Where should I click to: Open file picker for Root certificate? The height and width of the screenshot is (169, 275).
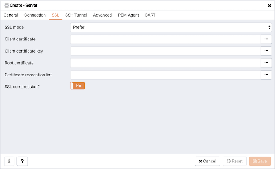pos(266,63)
